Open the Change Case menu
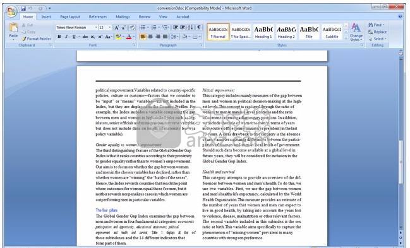 108,37
